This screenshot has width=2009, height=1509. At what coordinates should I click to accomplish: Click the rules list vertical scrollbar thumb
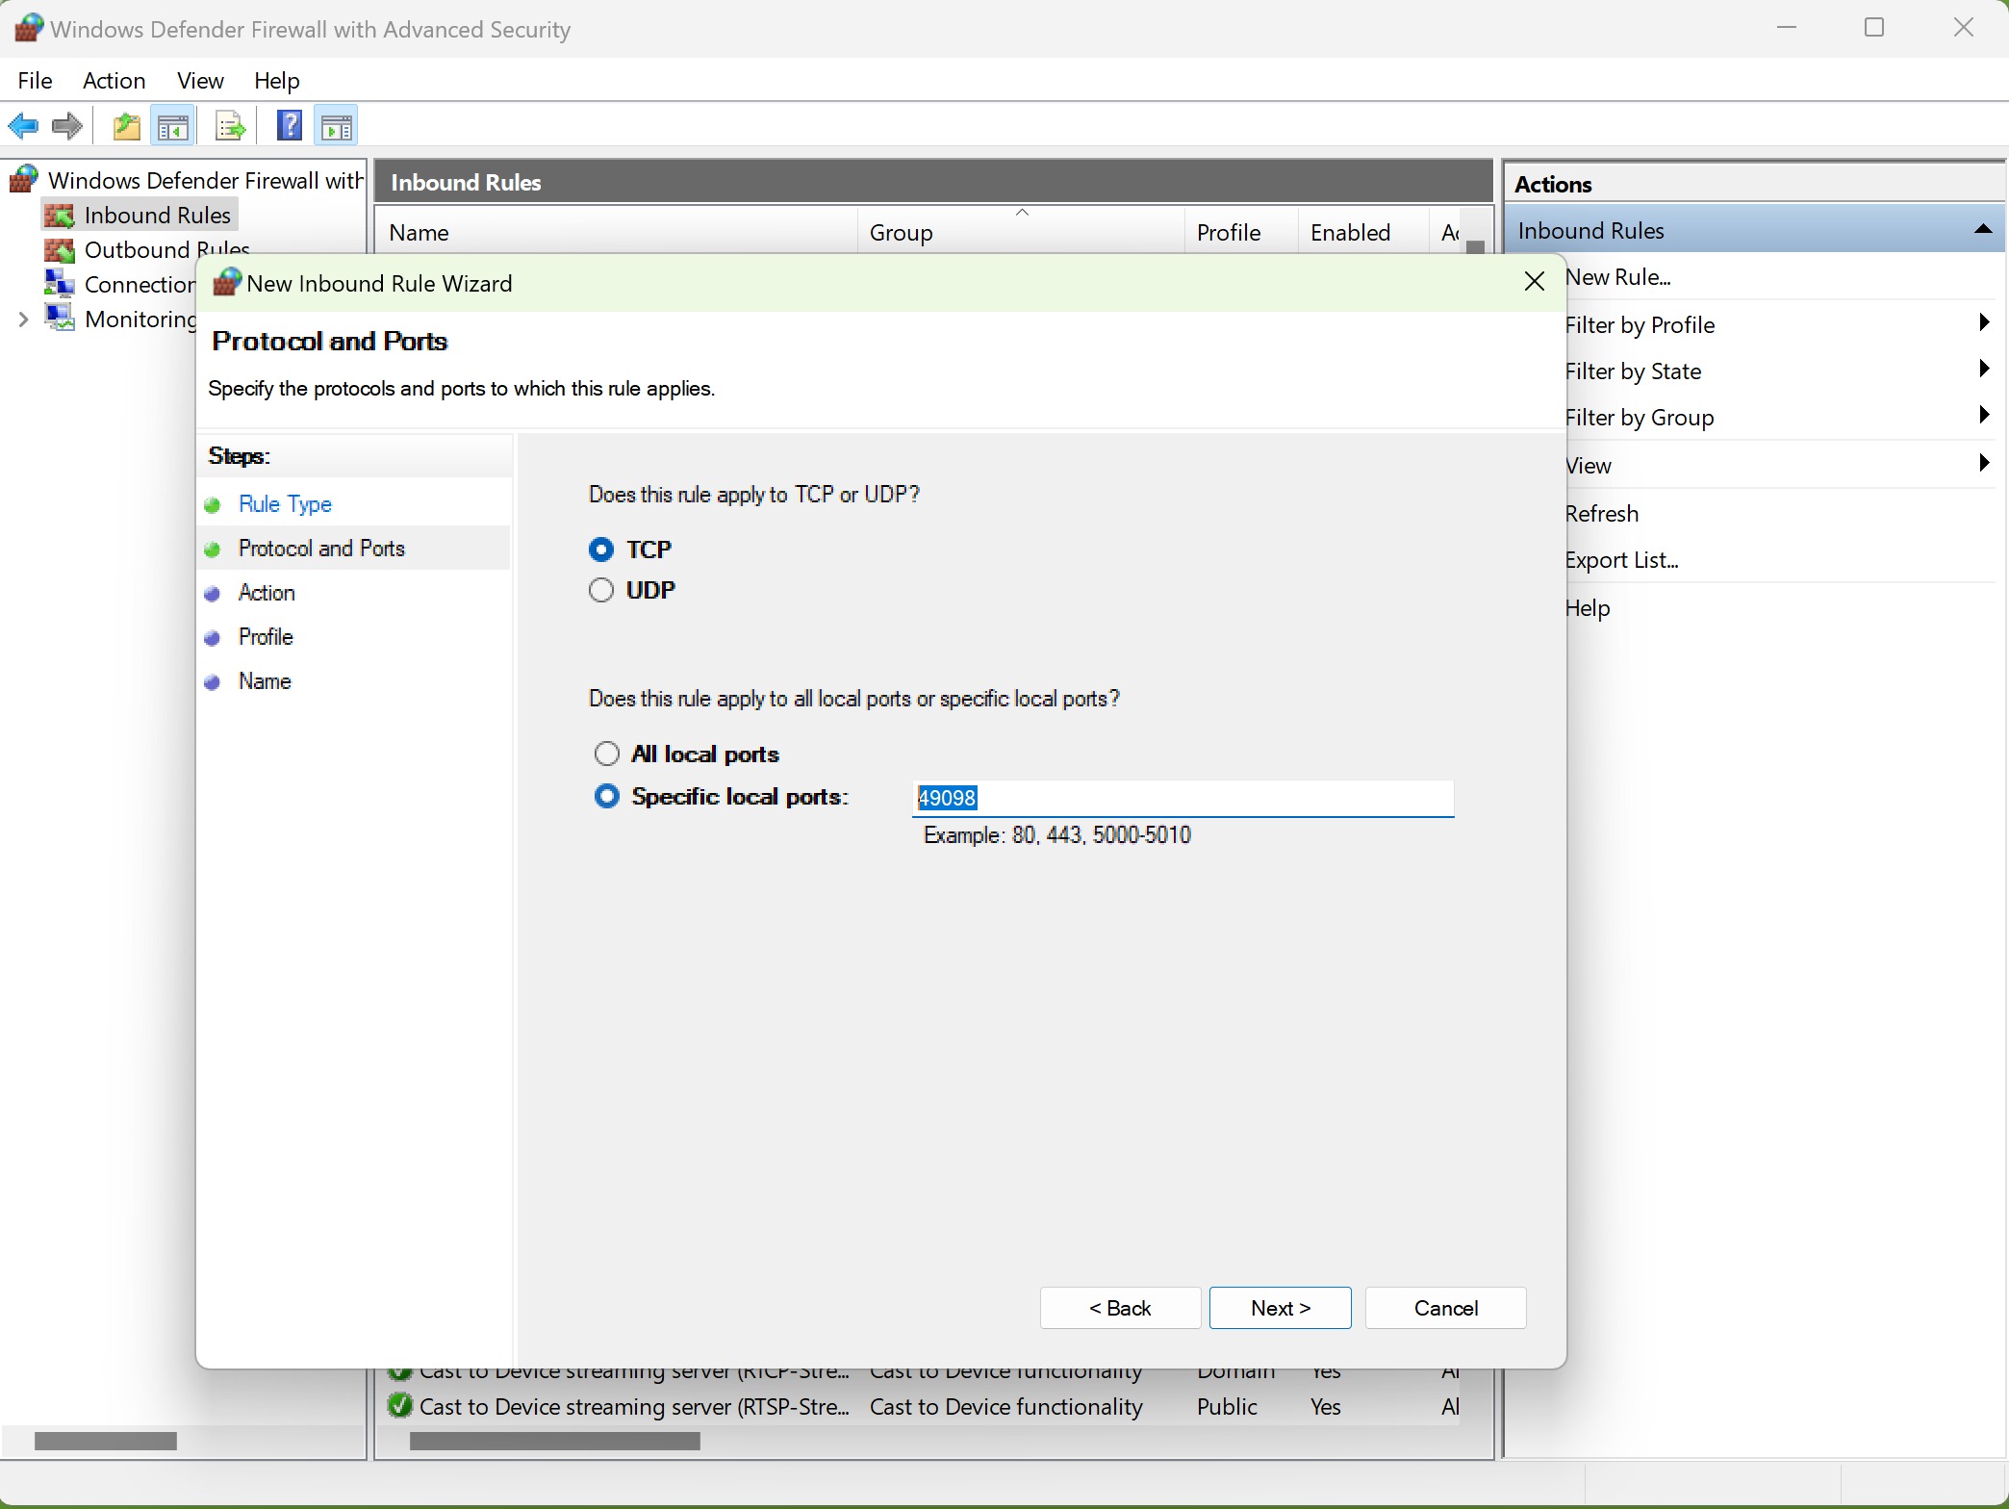[1475, 246]
